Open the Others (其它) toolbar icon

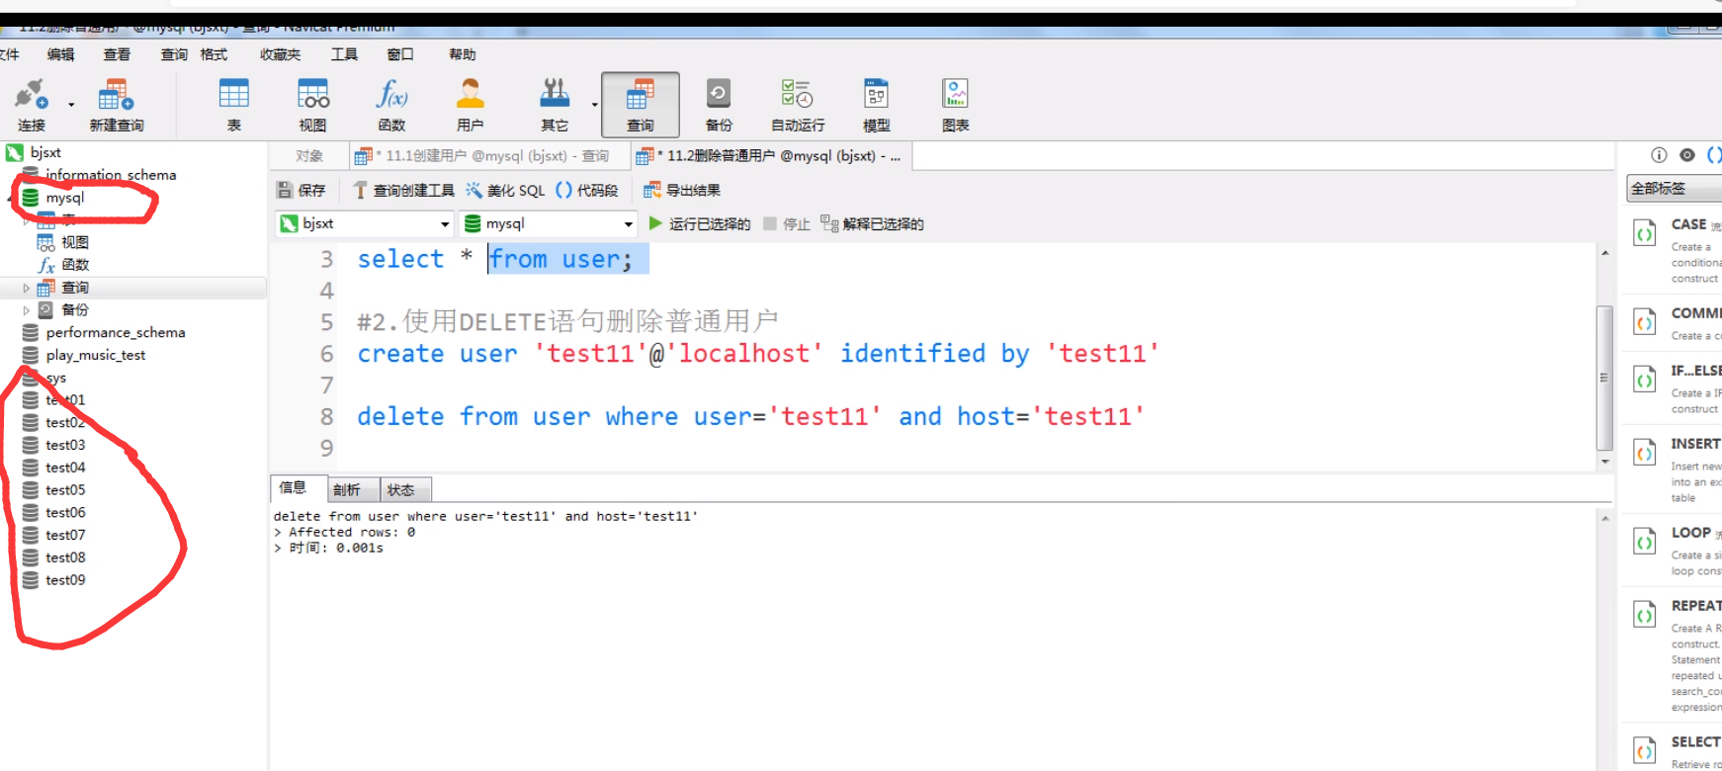[555, 105]
